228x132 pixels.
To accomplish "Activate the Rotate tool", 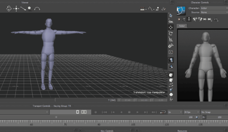I will 171,33.
